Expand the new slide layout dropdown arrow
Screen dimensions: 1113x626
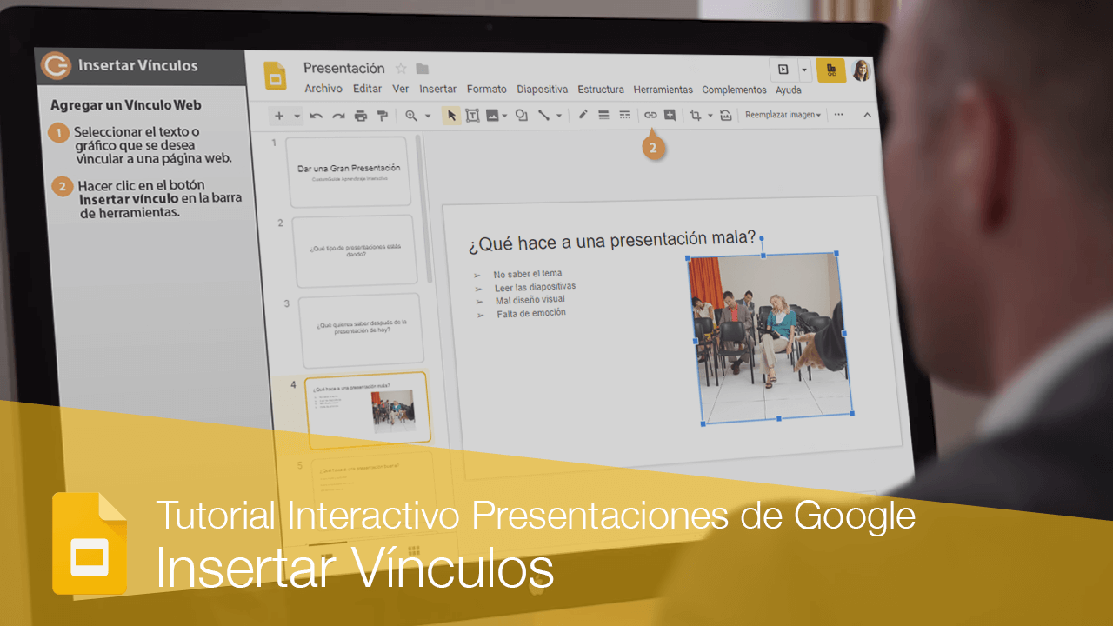(297, 115)
